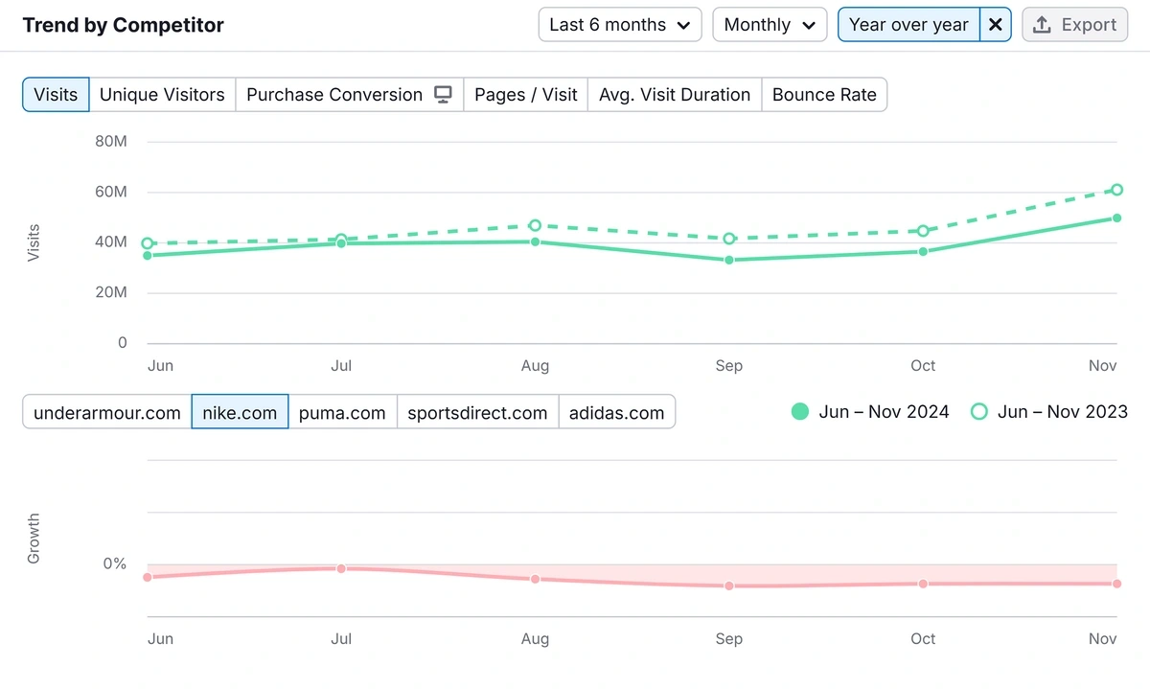This screenshot has height=689, width=1150.
Task: Pick sportsdirect.com competitor
Action: 477,413
